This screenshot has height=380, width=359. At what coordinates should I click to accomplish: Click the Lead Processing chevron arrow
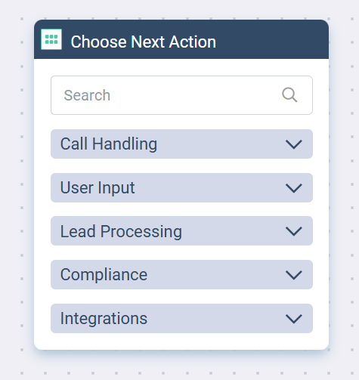(x=294, y=231)
